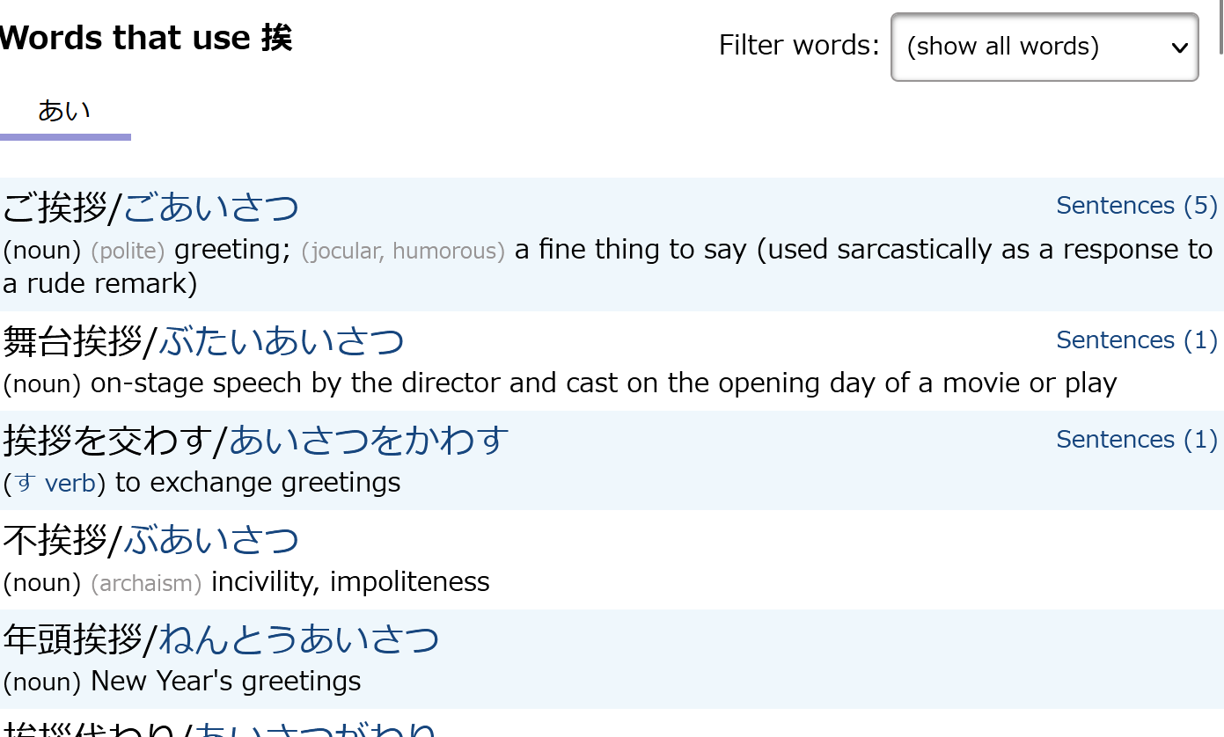The height and width of the screenshot is (737, 1224).
Task: Click the kanji headword 舞台挨拶
Action: click(x=72, y=342)
